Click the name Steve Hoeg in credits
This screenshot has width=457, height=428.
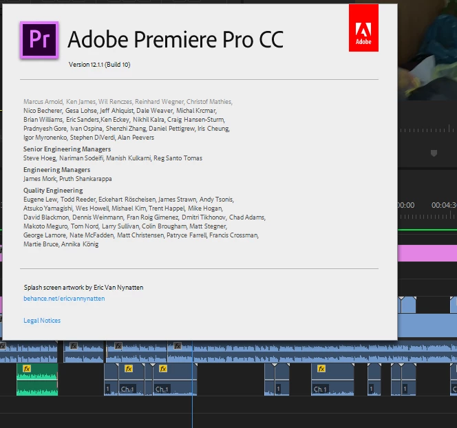coord(40,158)
